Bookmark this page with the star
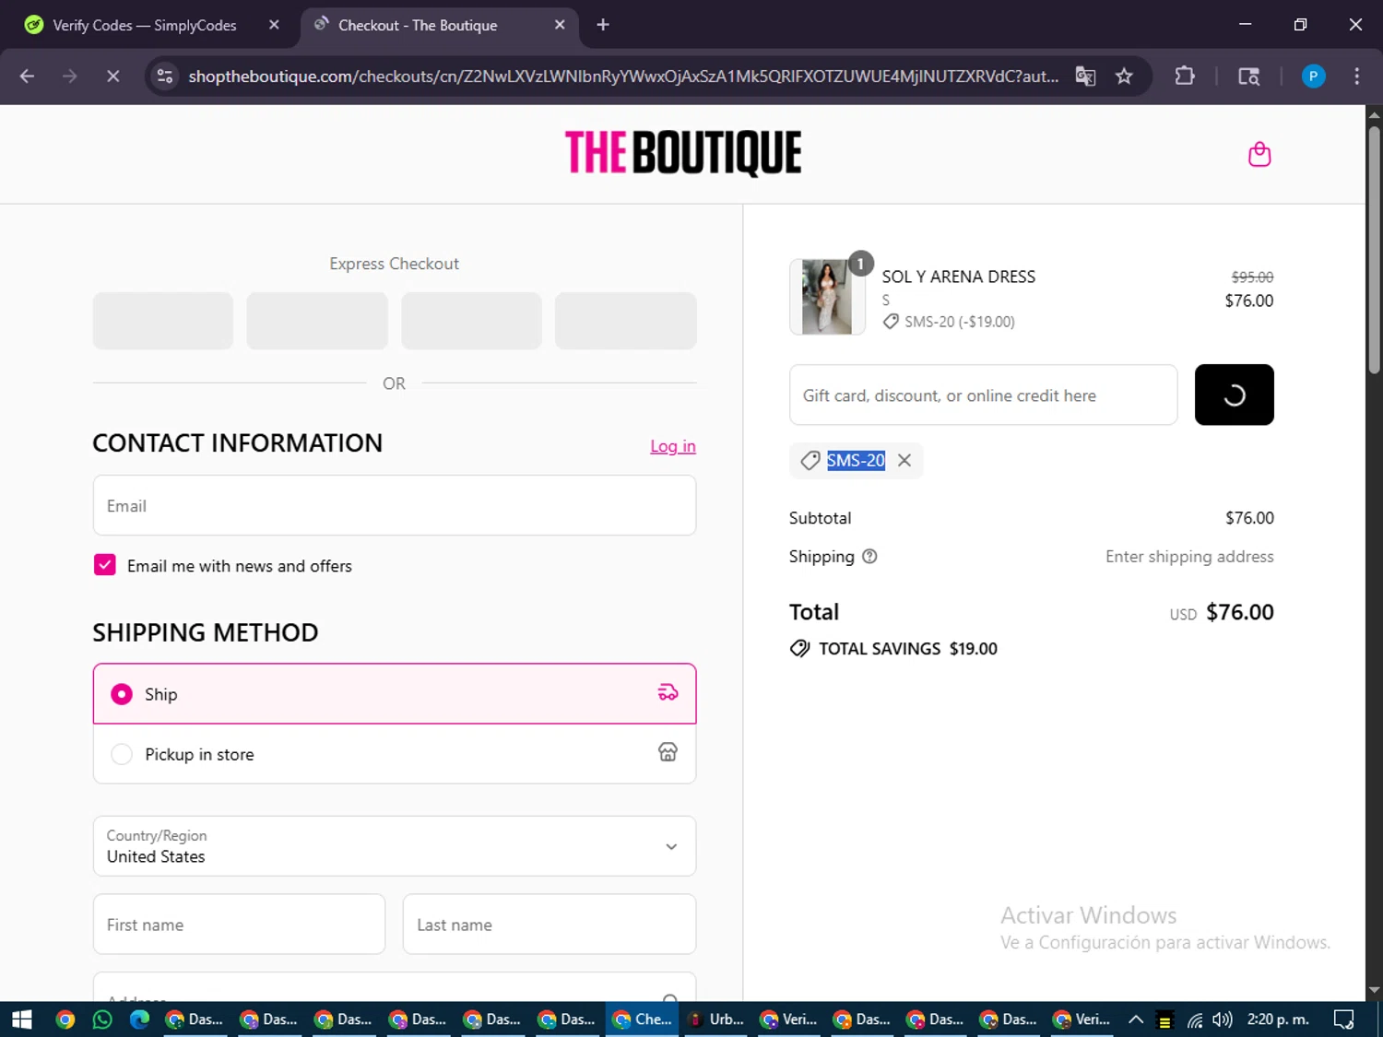1383x1037 pixels. tap(1124, 77)
